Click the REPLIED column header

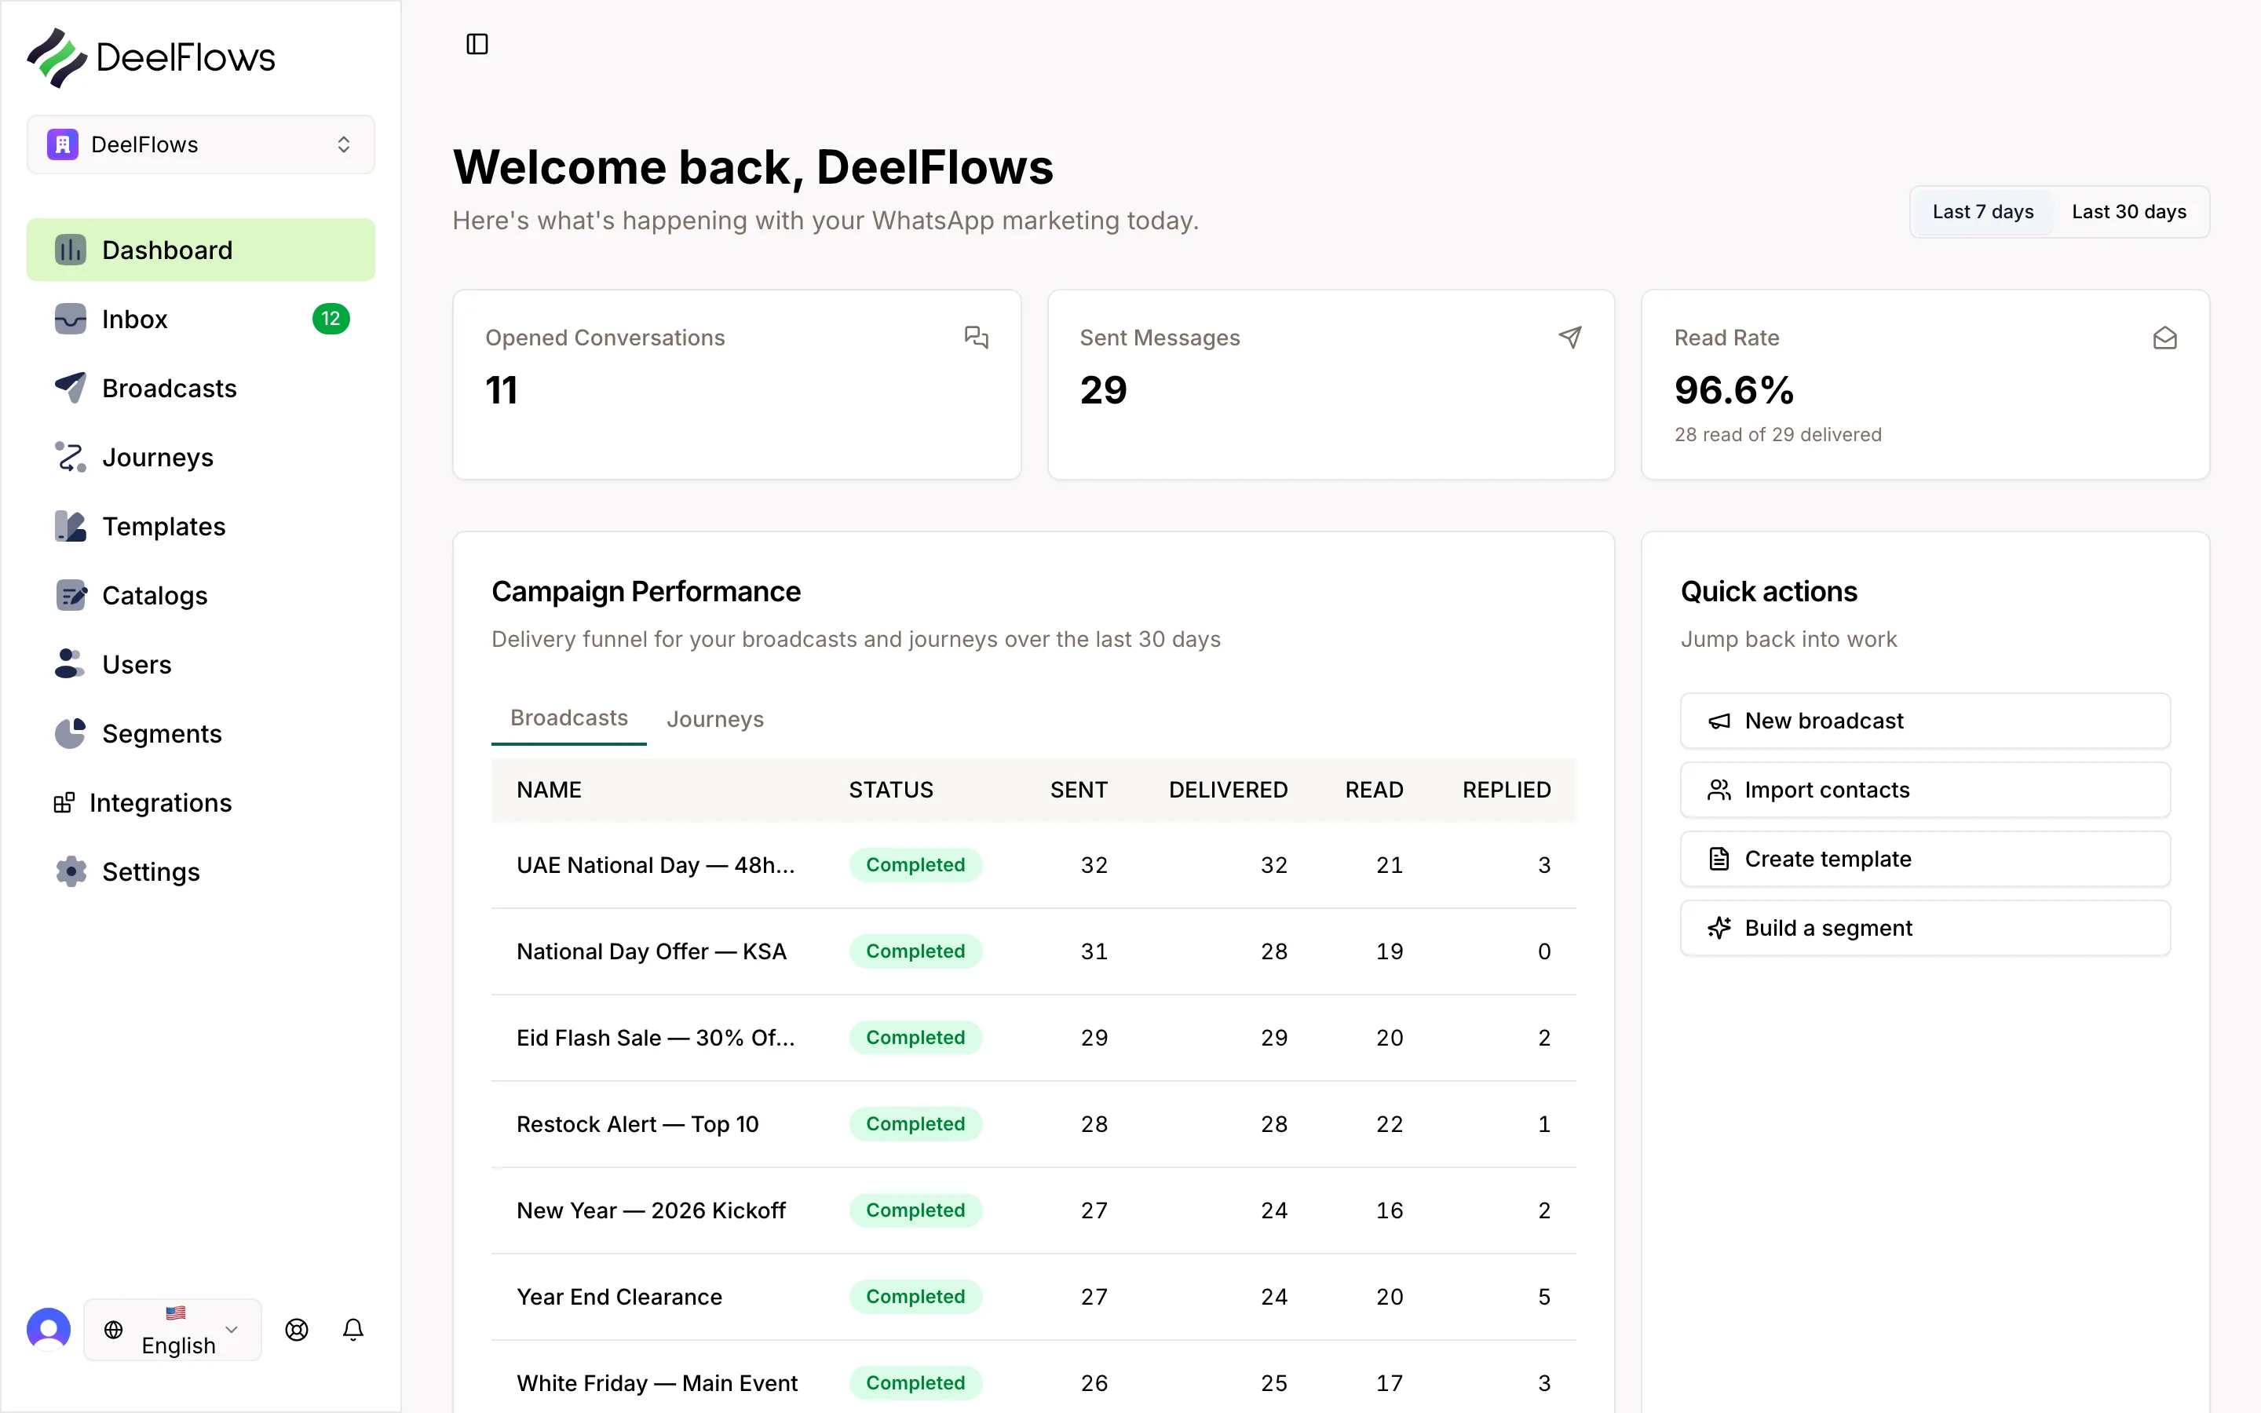click(x=1507, y=790)
